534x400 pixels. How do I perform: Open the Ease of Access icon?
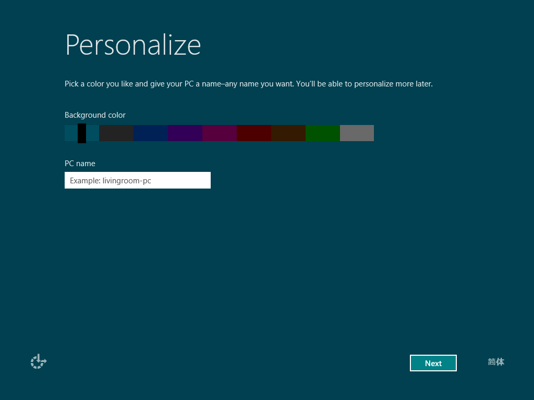click(39, 361)
